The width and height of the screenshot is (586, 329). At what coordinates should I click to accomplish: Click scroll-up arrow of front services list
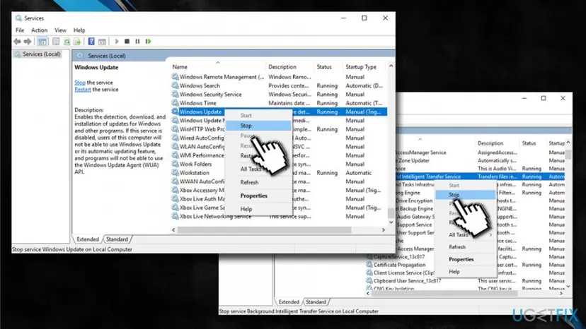391,66
